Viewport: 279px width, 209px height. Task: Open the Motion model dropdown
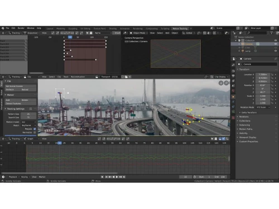[28, 122]
